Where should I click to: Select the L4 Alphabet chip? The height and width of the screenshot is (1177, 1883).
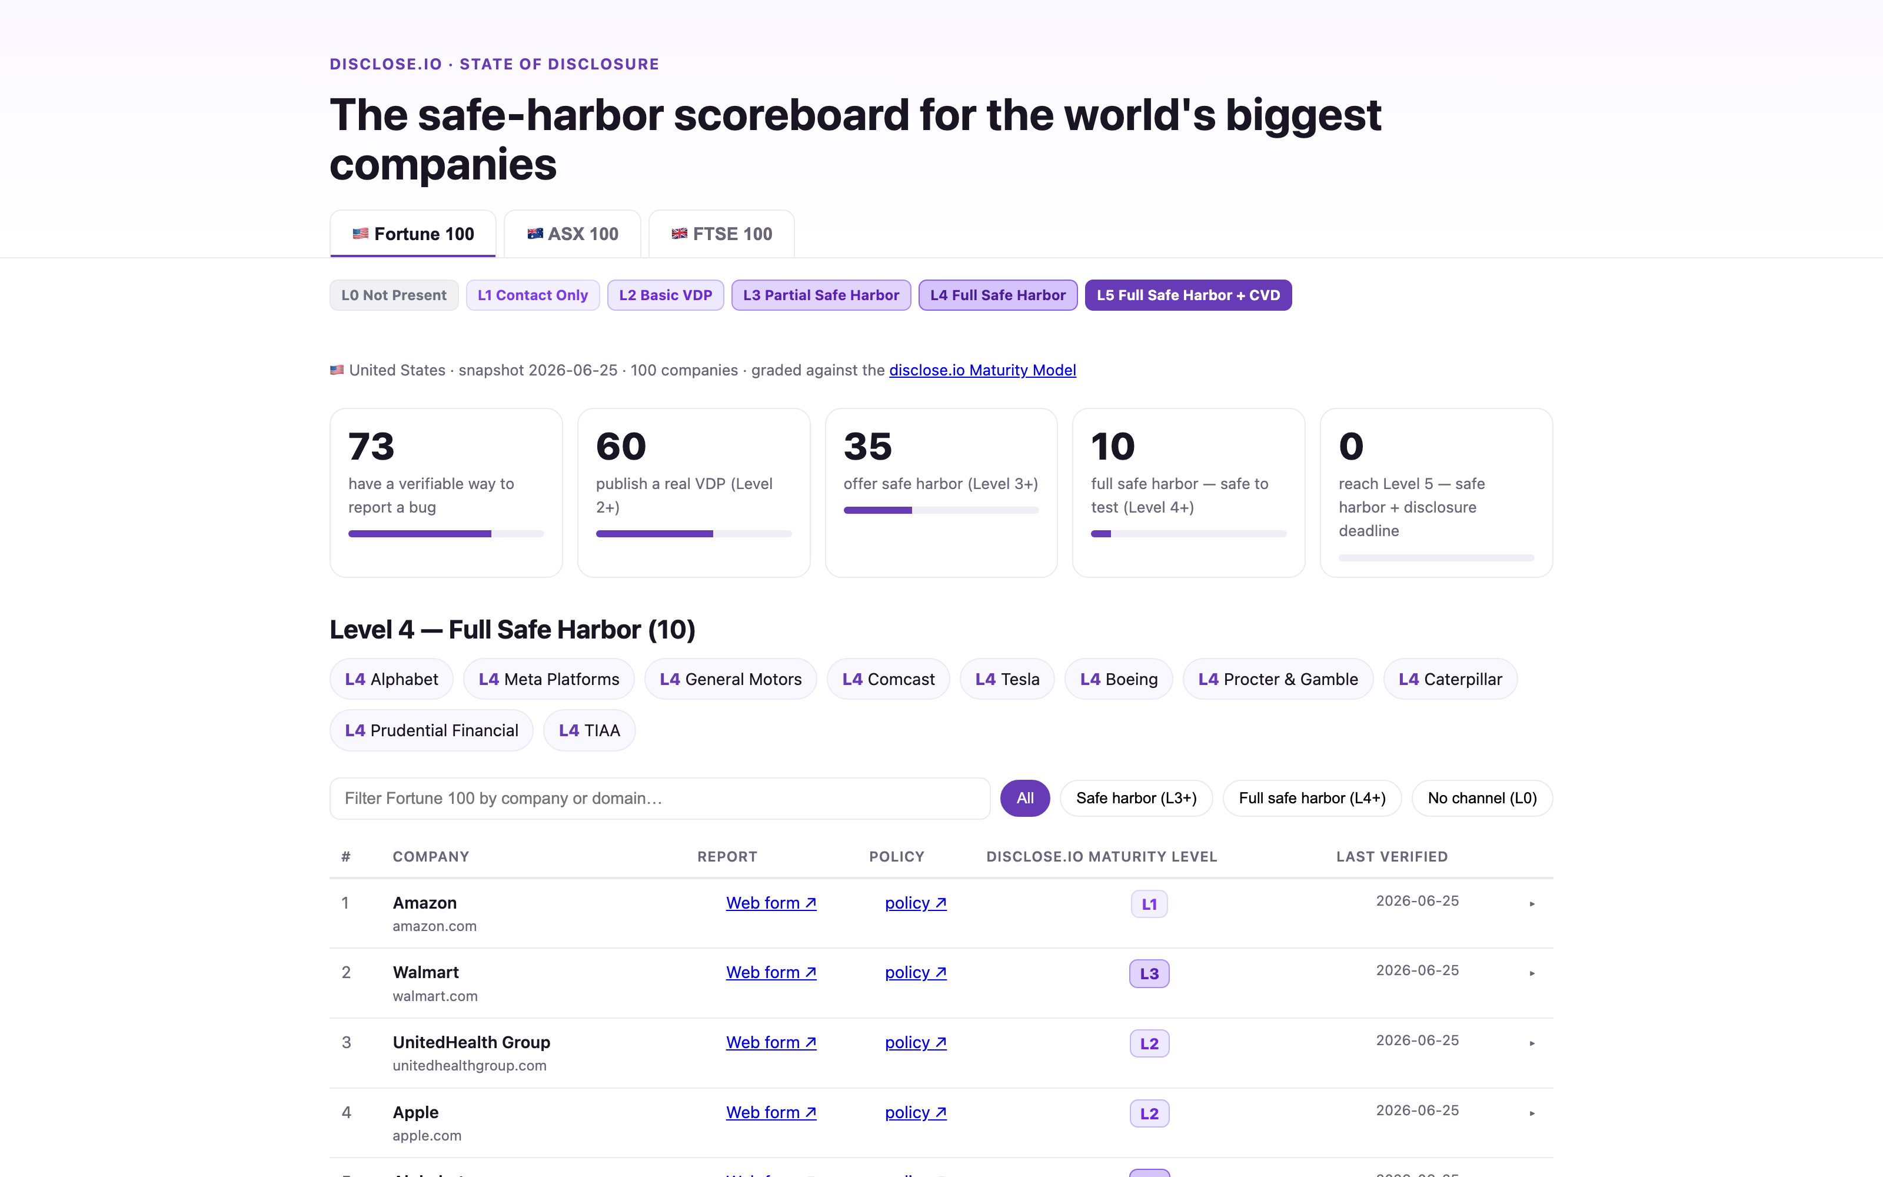click(x=391, y=679)
